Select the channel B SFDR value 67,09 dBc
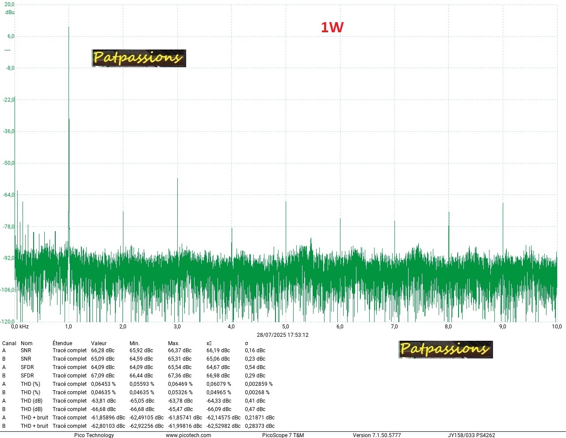566x438 pixels. [x=103, y=376]
